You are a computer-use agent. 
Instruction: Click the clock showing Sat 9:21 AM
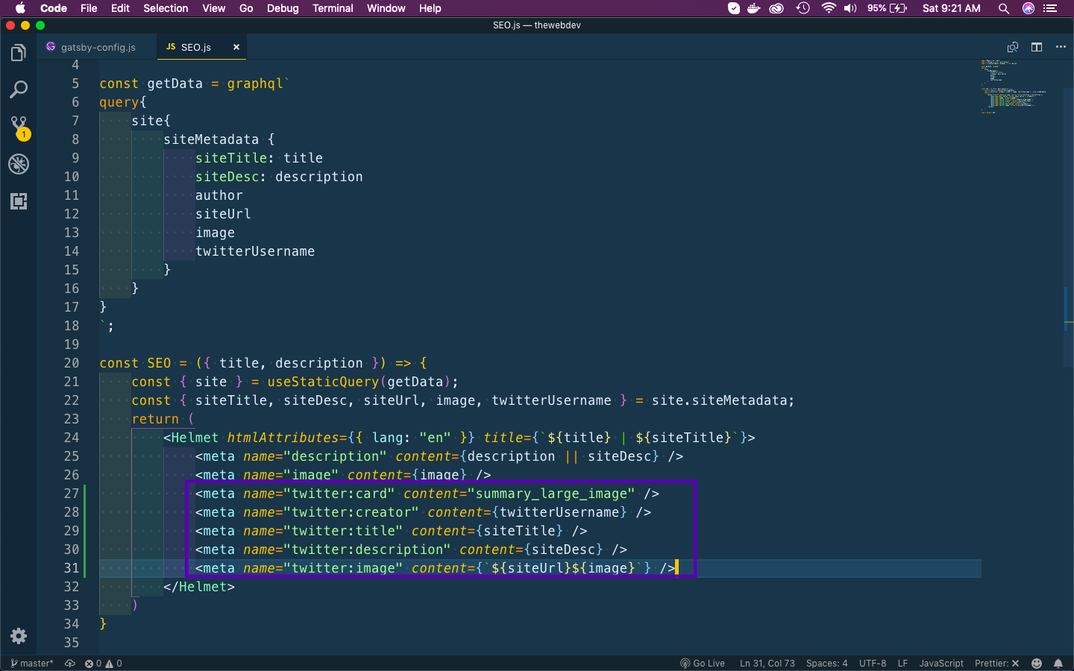tap(951, 8)
